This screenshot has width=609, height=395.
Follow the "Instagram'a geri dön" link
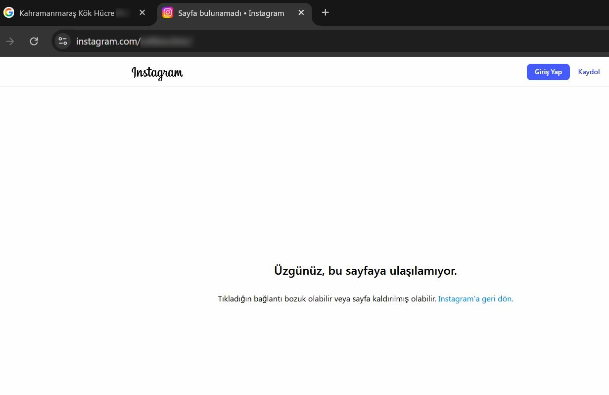[475, 299]
